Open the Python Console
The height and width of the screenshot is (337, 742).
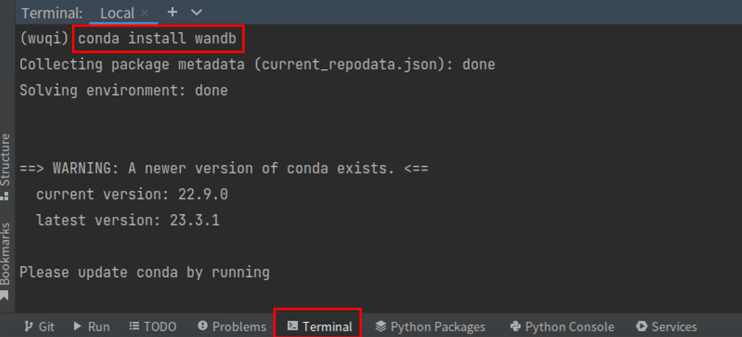coord(561,327)
